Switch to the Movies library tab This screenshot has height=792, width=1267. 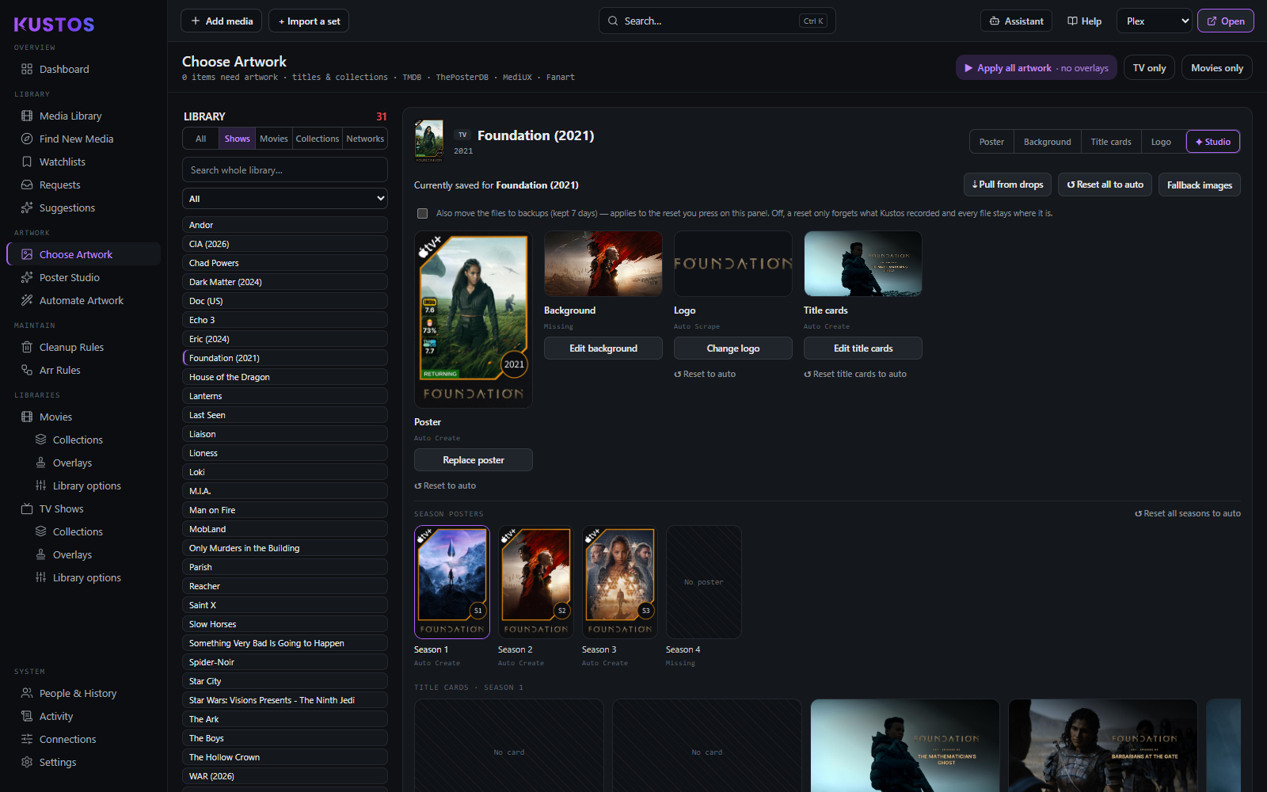coord(274,139)
